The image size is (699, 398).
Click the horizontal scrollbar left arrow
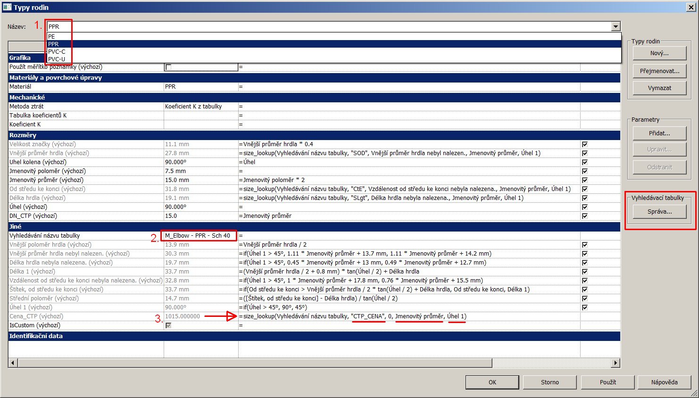(x=13, y=363)
